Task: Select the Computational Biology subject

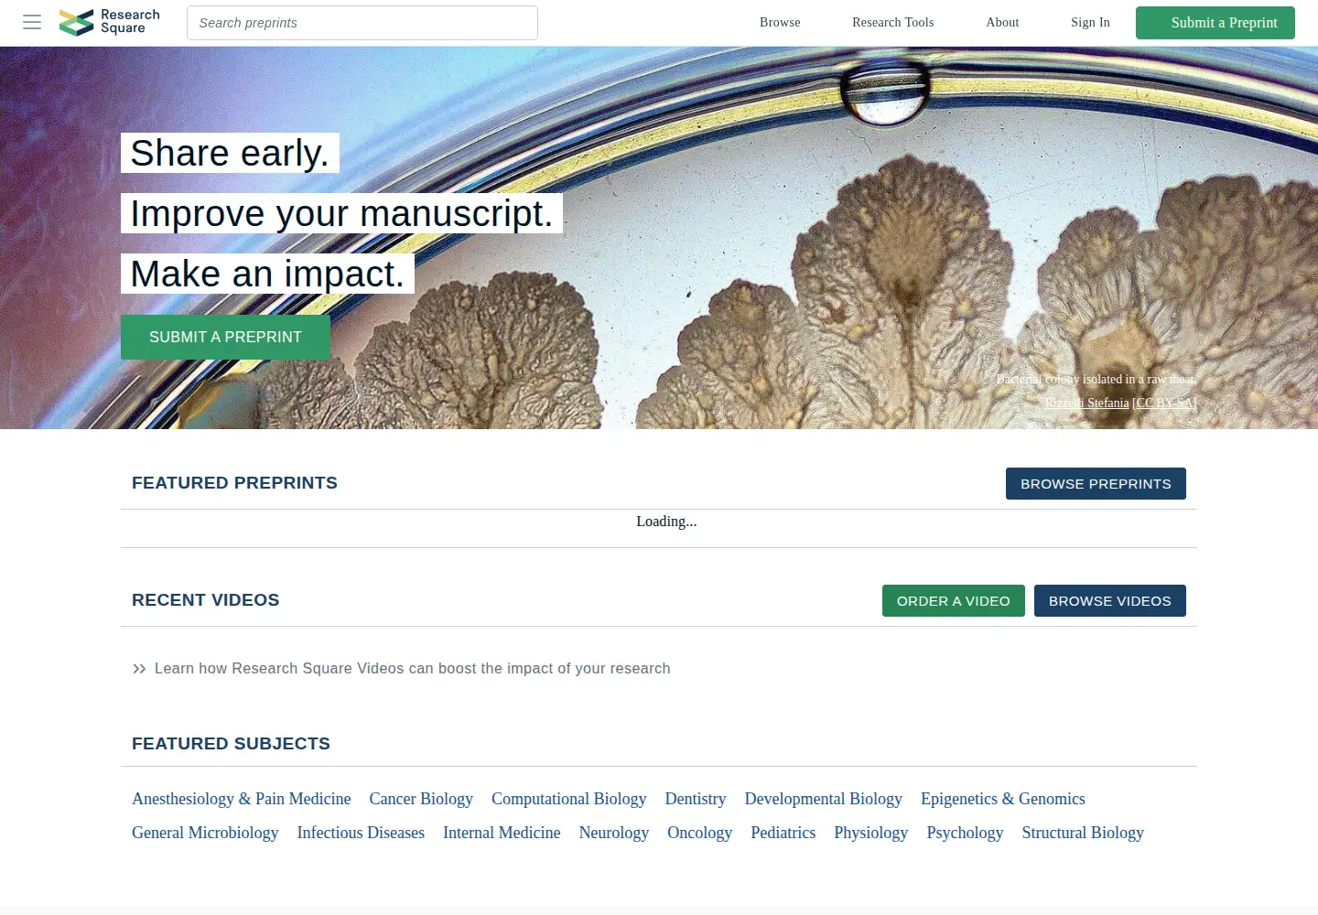Action: tap(569, 799)
